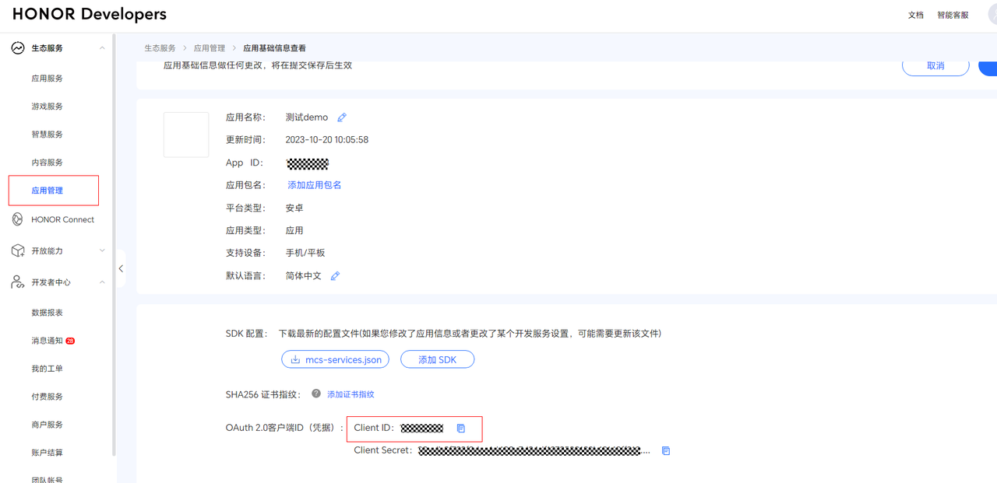Click edit pencil next to 测试demo app name
Image resolution: width=997 pixels, height=483 pixels.
pyautogui.click(x=342, y=117)
